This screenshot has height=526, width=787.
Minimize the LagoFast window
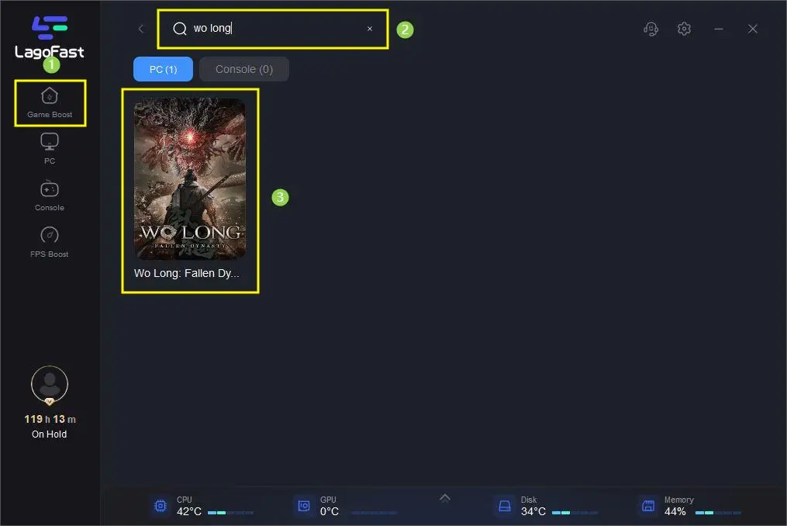(x=719, y=29)
